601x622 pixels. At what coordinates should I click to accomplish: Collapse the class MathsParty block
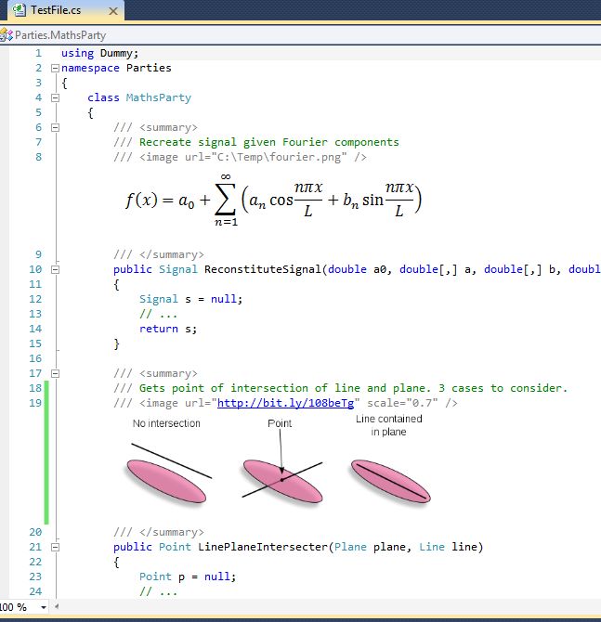54,97
